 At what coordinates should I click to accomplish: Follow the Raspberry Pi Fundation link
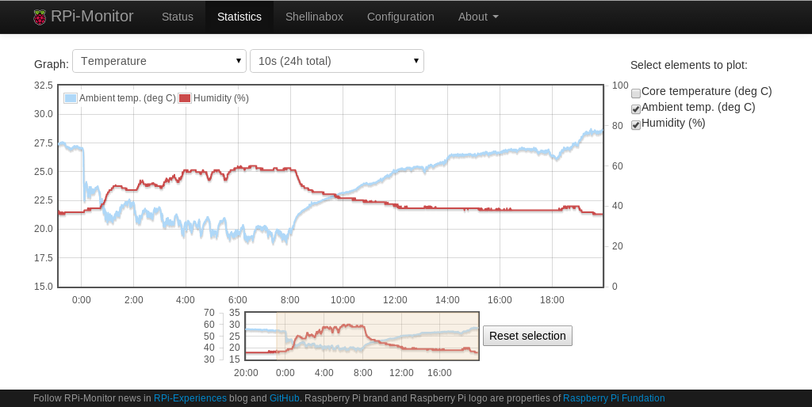pos(614,398)
